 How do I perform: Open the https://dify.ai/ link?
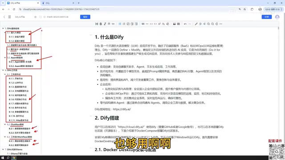tap(122, 109)
